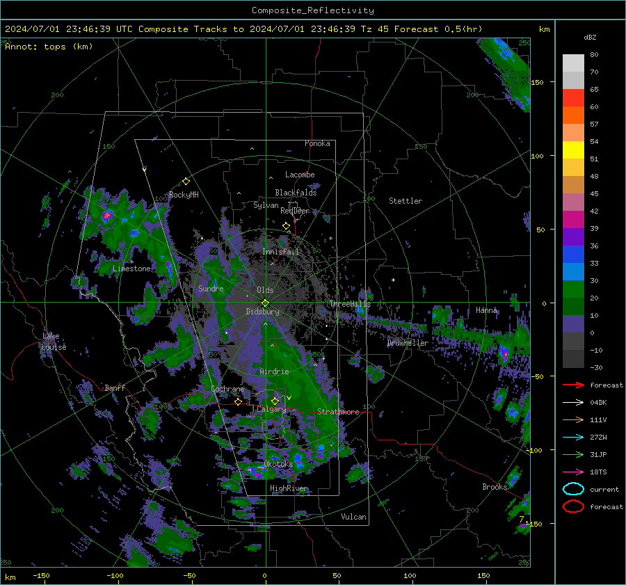626x585 pixels.
Task: Click the UTC Composite Tracks timestamp header
Action: tap(243, 29)
